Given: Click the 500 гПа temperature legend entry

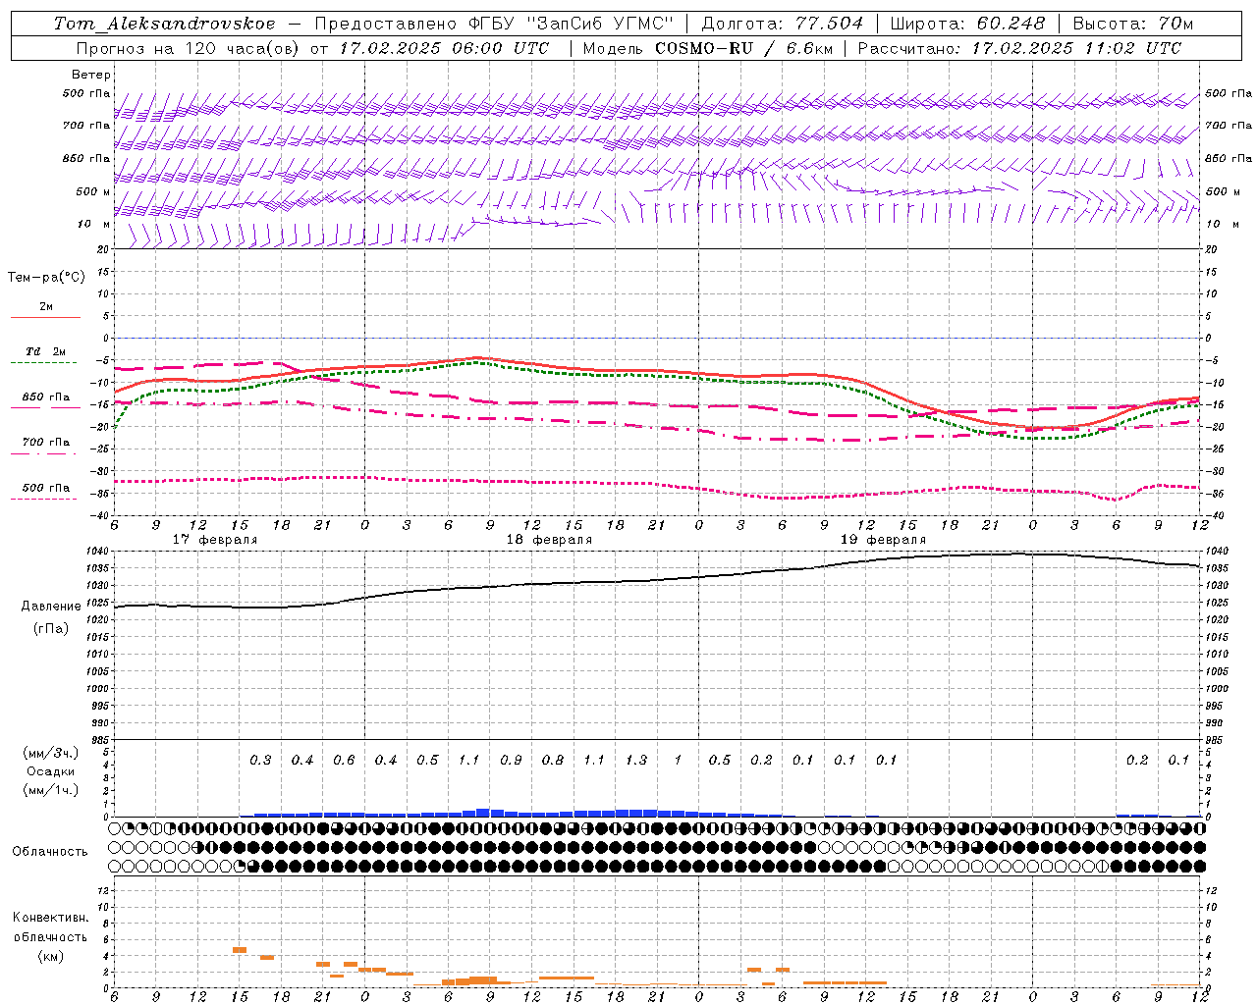Looking at the screenshot, I should coord(46,488).
